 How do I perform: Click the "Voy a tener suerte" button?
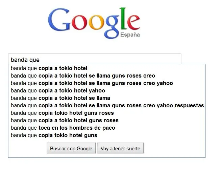coord(120,148)
